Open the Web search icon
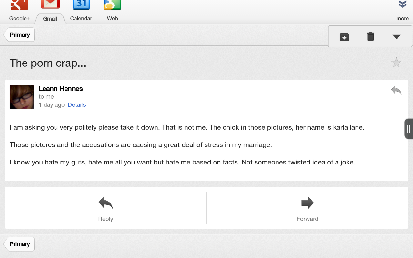Screen dimensions: 413x258 [x=112, y=5]
